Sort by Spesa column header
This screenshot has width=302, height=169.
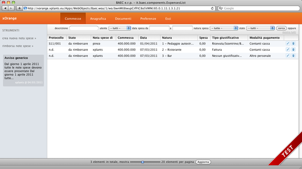pos(203,38)
